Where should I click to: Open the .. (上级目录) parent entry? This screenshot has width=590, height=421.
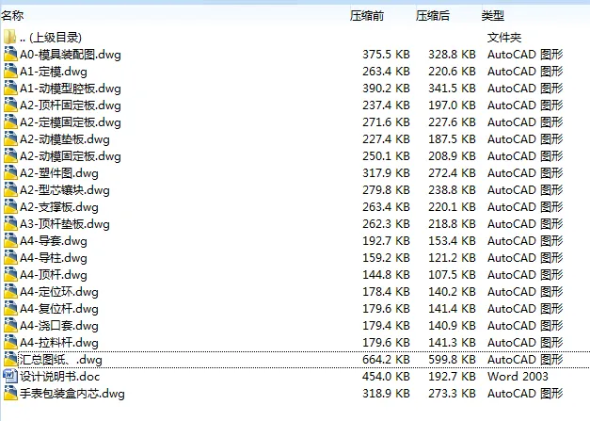51,38
